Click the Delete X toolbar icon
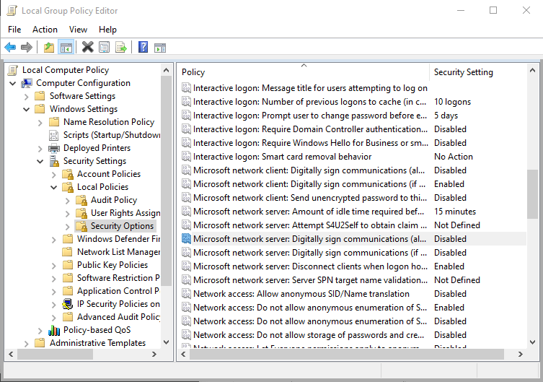This screenshot has height=382, width=543. (x=87, y=48)
